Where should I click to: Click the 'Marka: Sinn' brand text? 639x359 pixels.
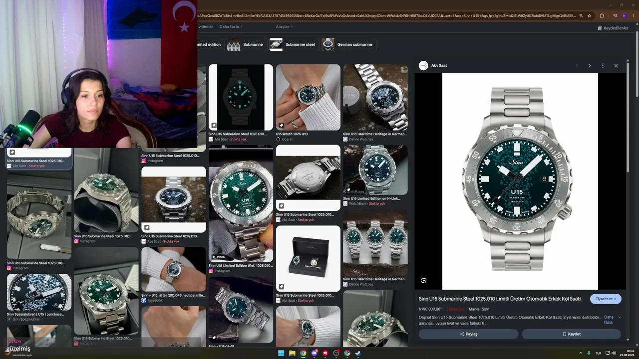[x=479, y=309]
